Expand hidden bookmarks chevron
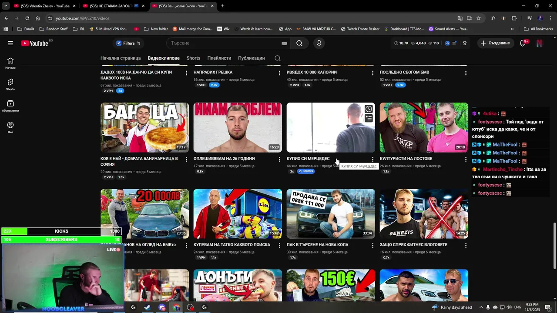The height and width of the screenshot is (313, 557). 512,29
